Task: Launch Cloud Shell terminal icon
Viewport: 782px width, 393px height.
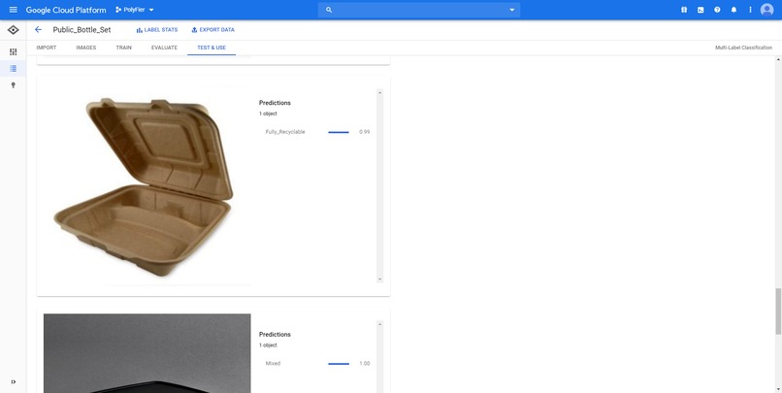Action: [x=701, y=10]
